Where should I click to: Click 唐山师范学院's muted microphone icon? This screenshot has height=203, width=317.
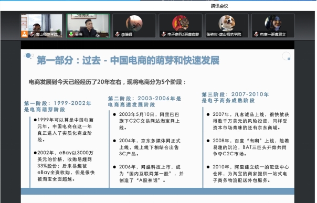click(x=31, y=34)
